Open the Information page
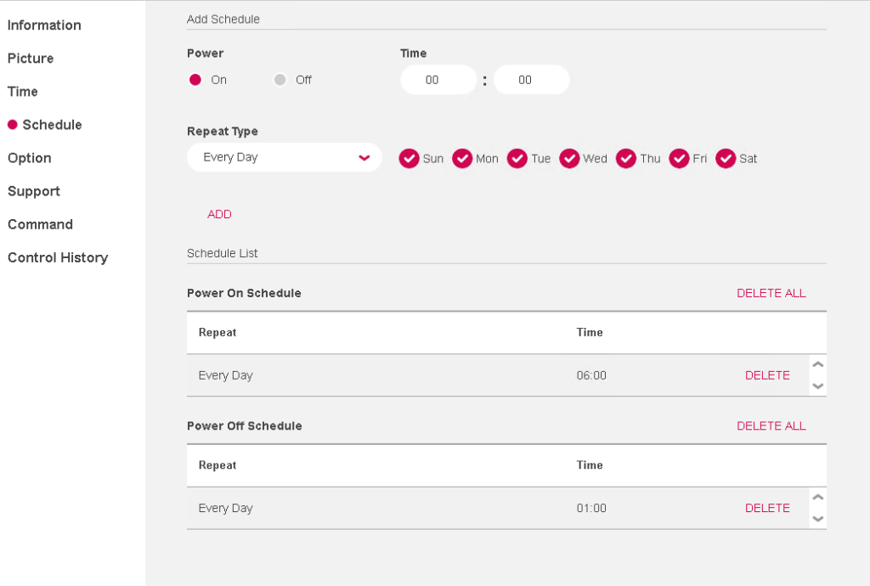 44,25
